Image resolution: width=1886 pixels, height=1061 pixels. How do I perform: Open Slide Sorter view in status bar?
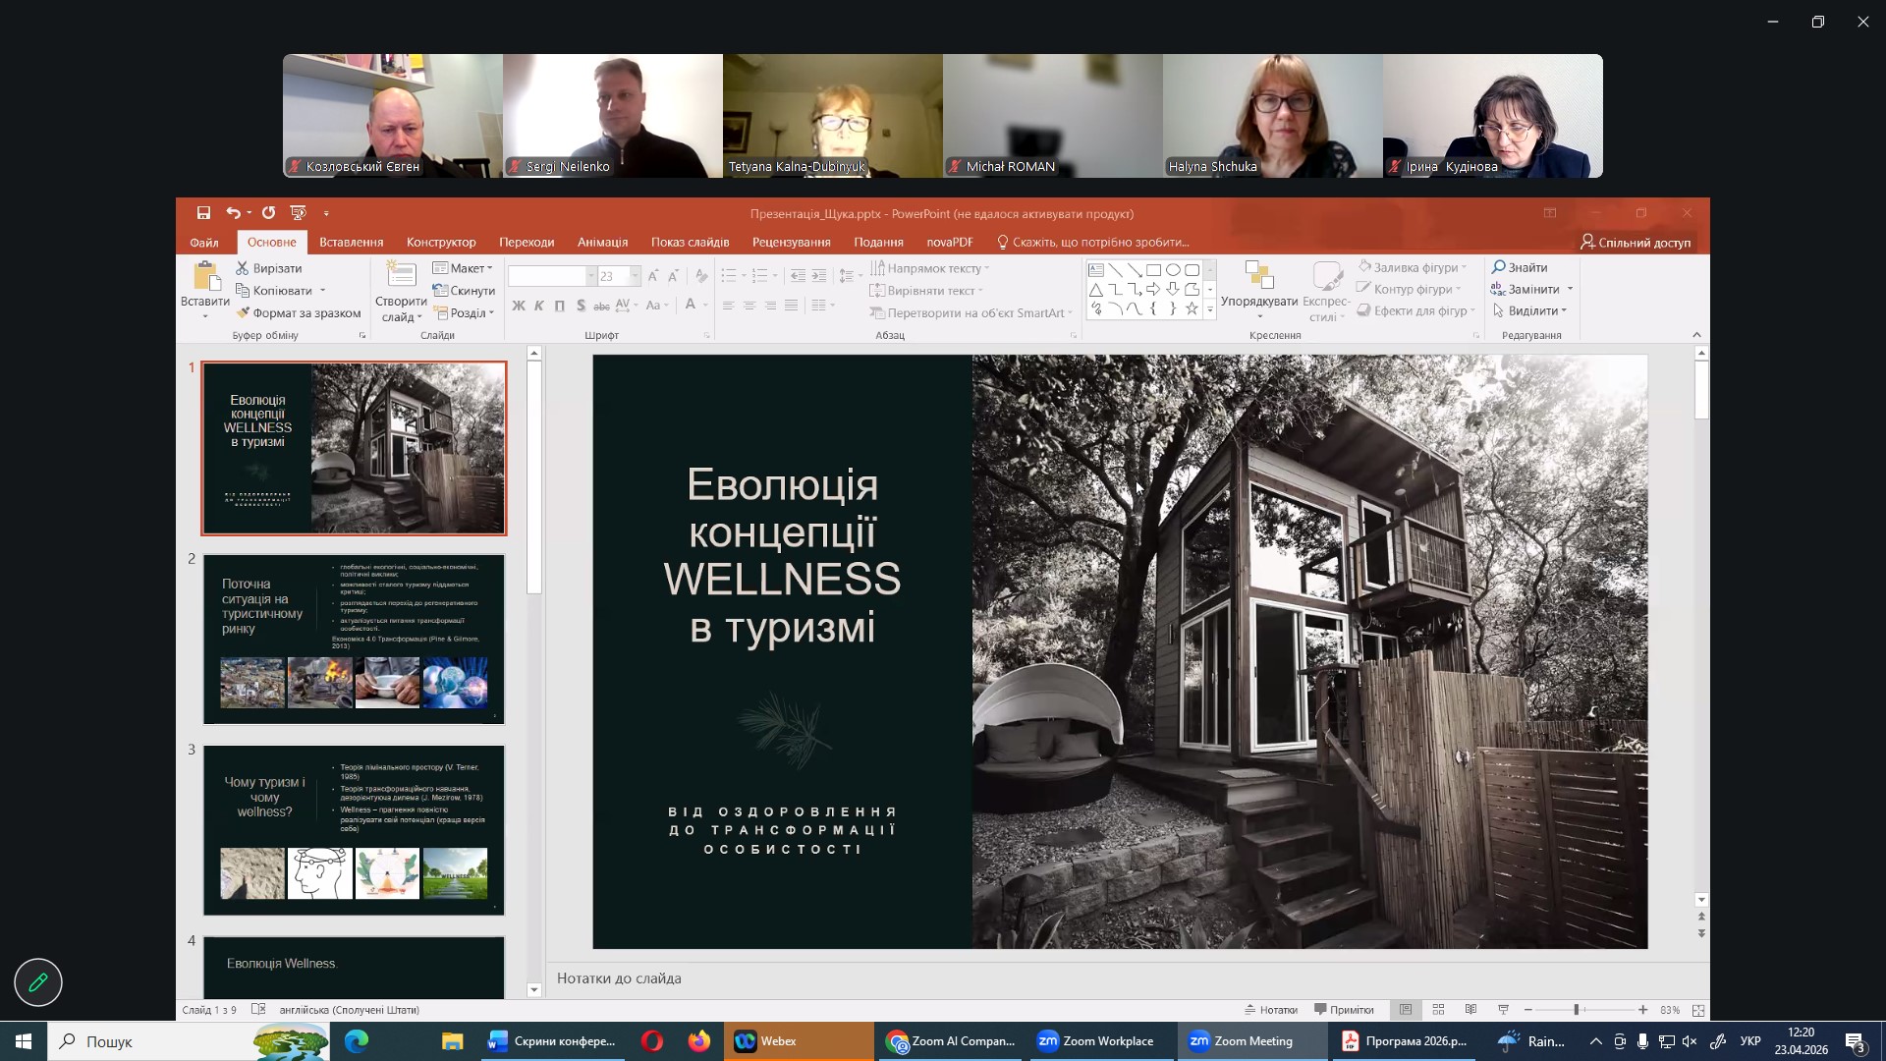click(1438, 1010)
